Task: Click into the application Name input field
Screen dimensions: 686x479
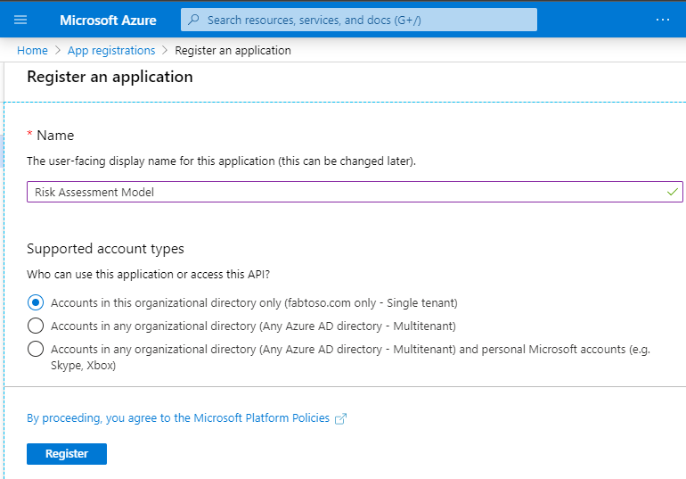Action: pos(355,192)
